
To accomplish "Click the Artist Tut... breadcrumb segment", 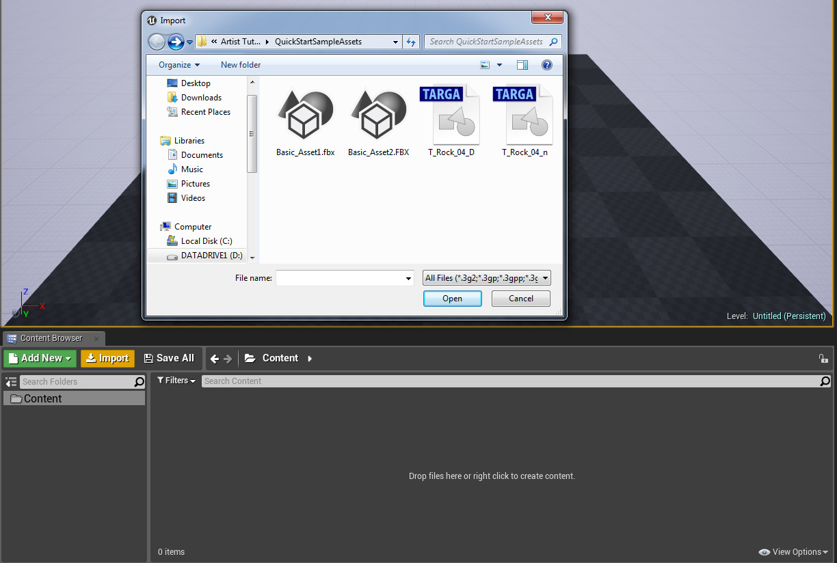I will tap(240, 42).
